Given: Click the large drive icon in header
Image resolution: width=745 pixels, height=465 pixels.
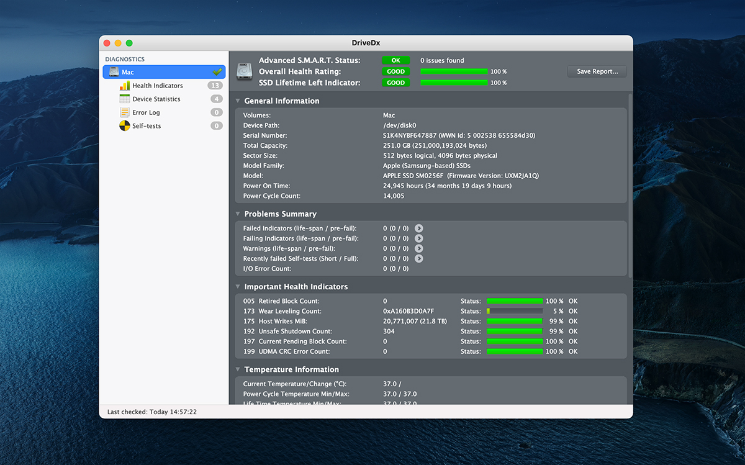Looking at the screenshot, I should pos(244,71).
